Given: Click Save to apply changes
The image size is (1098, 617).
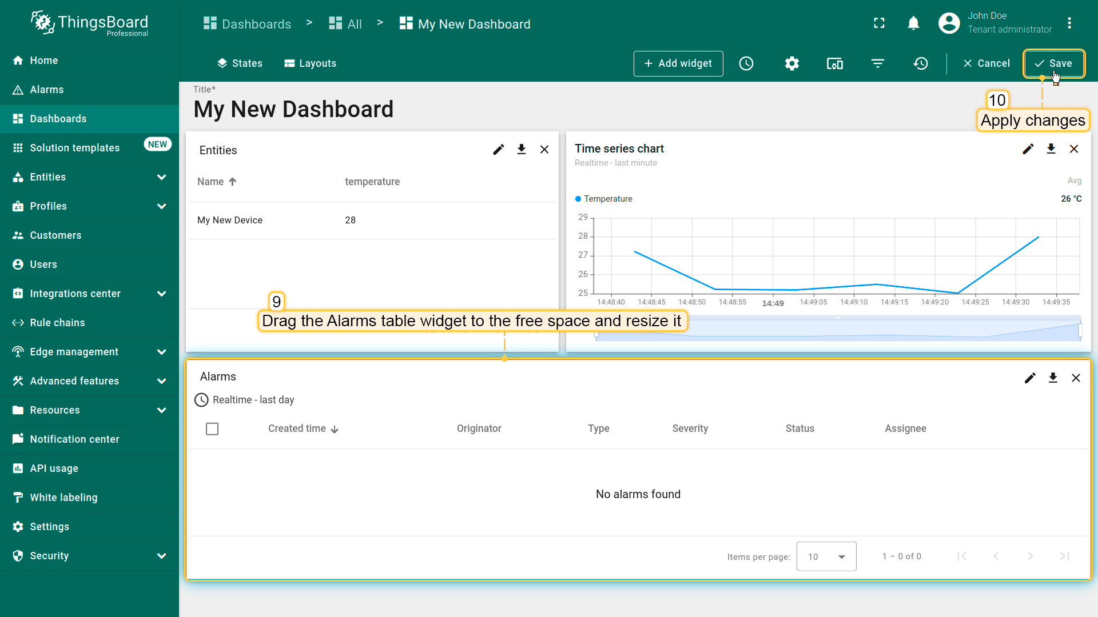Looking at the screenshot, I should [1053, 63].
